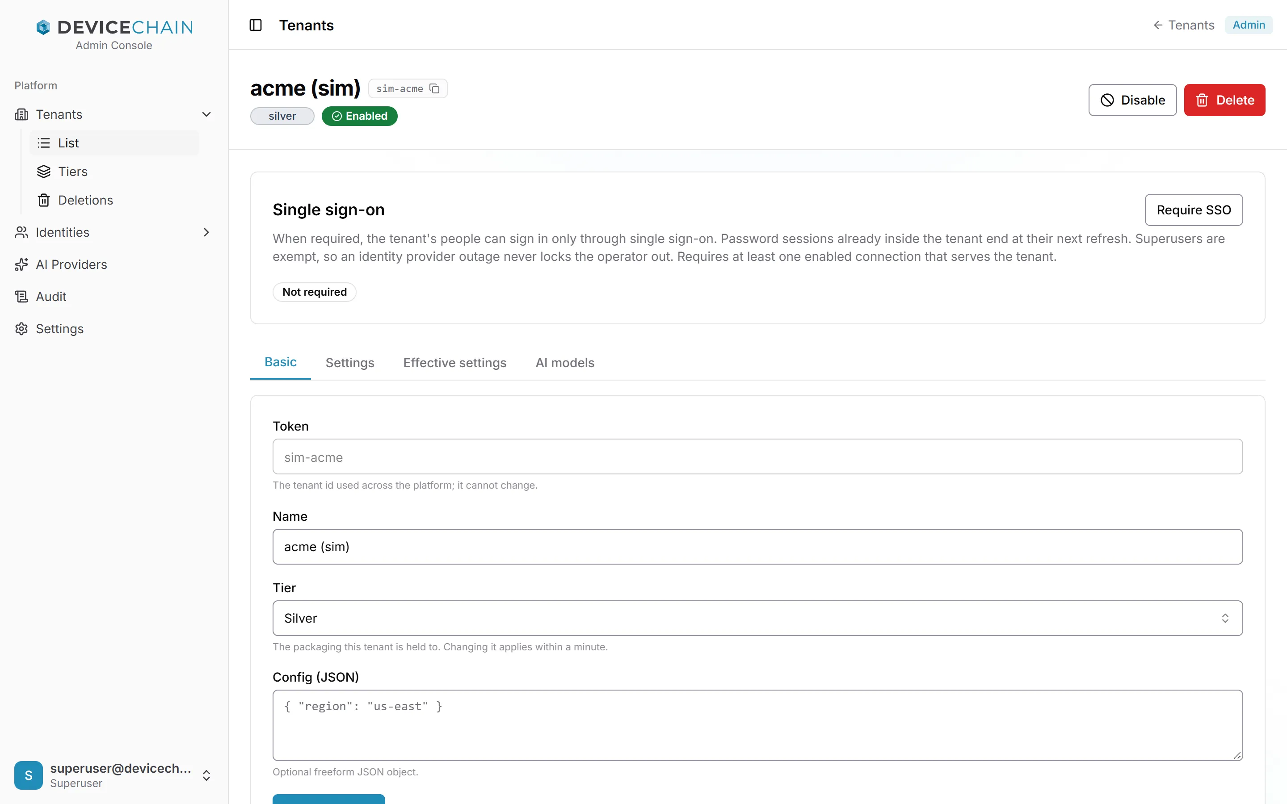This screenshot has width=1287, height=804.
Task: Click the Name input field
Action: pyautogui.click(x=757, y=547)
